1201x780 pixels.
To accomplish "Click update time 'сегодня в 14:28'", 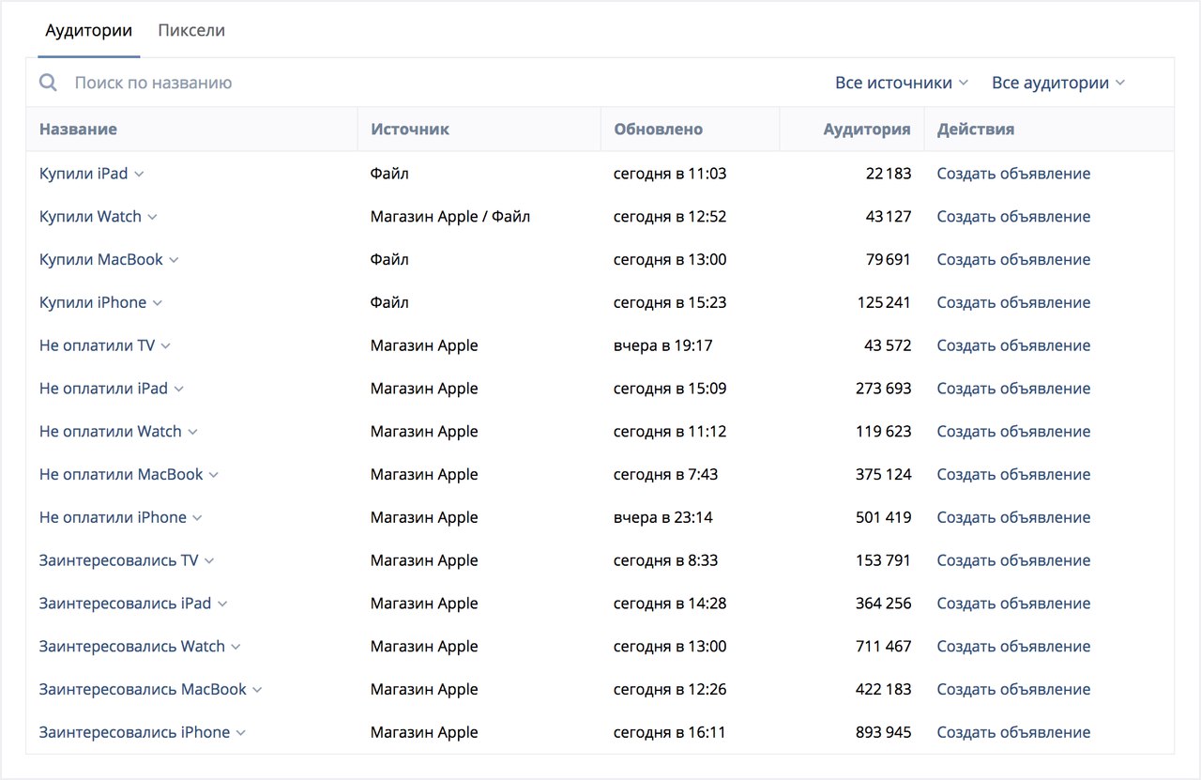I will tap(669, 604).
